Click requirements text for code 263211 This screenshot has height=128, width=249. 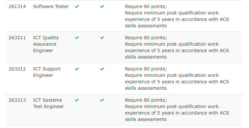click(177, 47)
